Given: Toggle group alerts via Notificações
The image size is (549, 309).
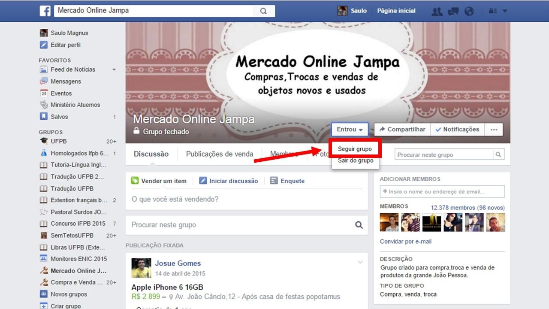Looking at the screenshot, I should pyautogui.click(x=457, y=129).
